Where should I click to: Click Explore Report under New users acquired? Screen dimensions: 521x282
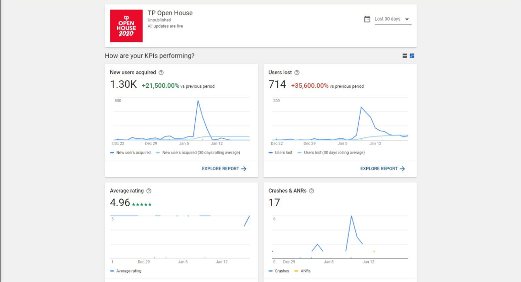220,168
